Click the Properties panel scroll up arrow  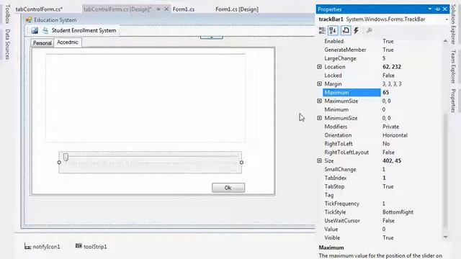(x=445, y=41)
